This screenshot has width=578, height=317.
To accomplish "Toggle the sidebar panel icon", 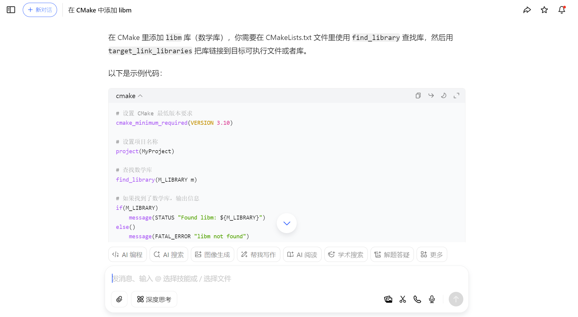I will tap(11, 10).
